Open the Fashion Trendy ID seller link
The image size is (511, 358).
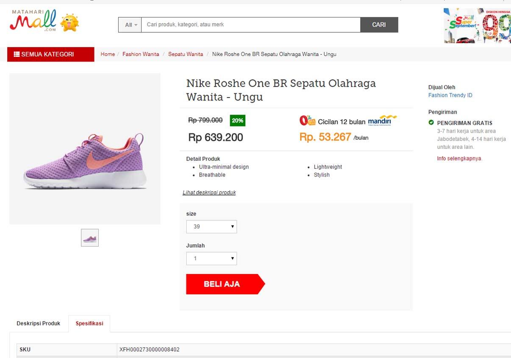450,95
